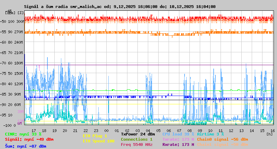
Task: Select the 'Airtime 3 %' legend entry
Action: click(x=211, y=134)
